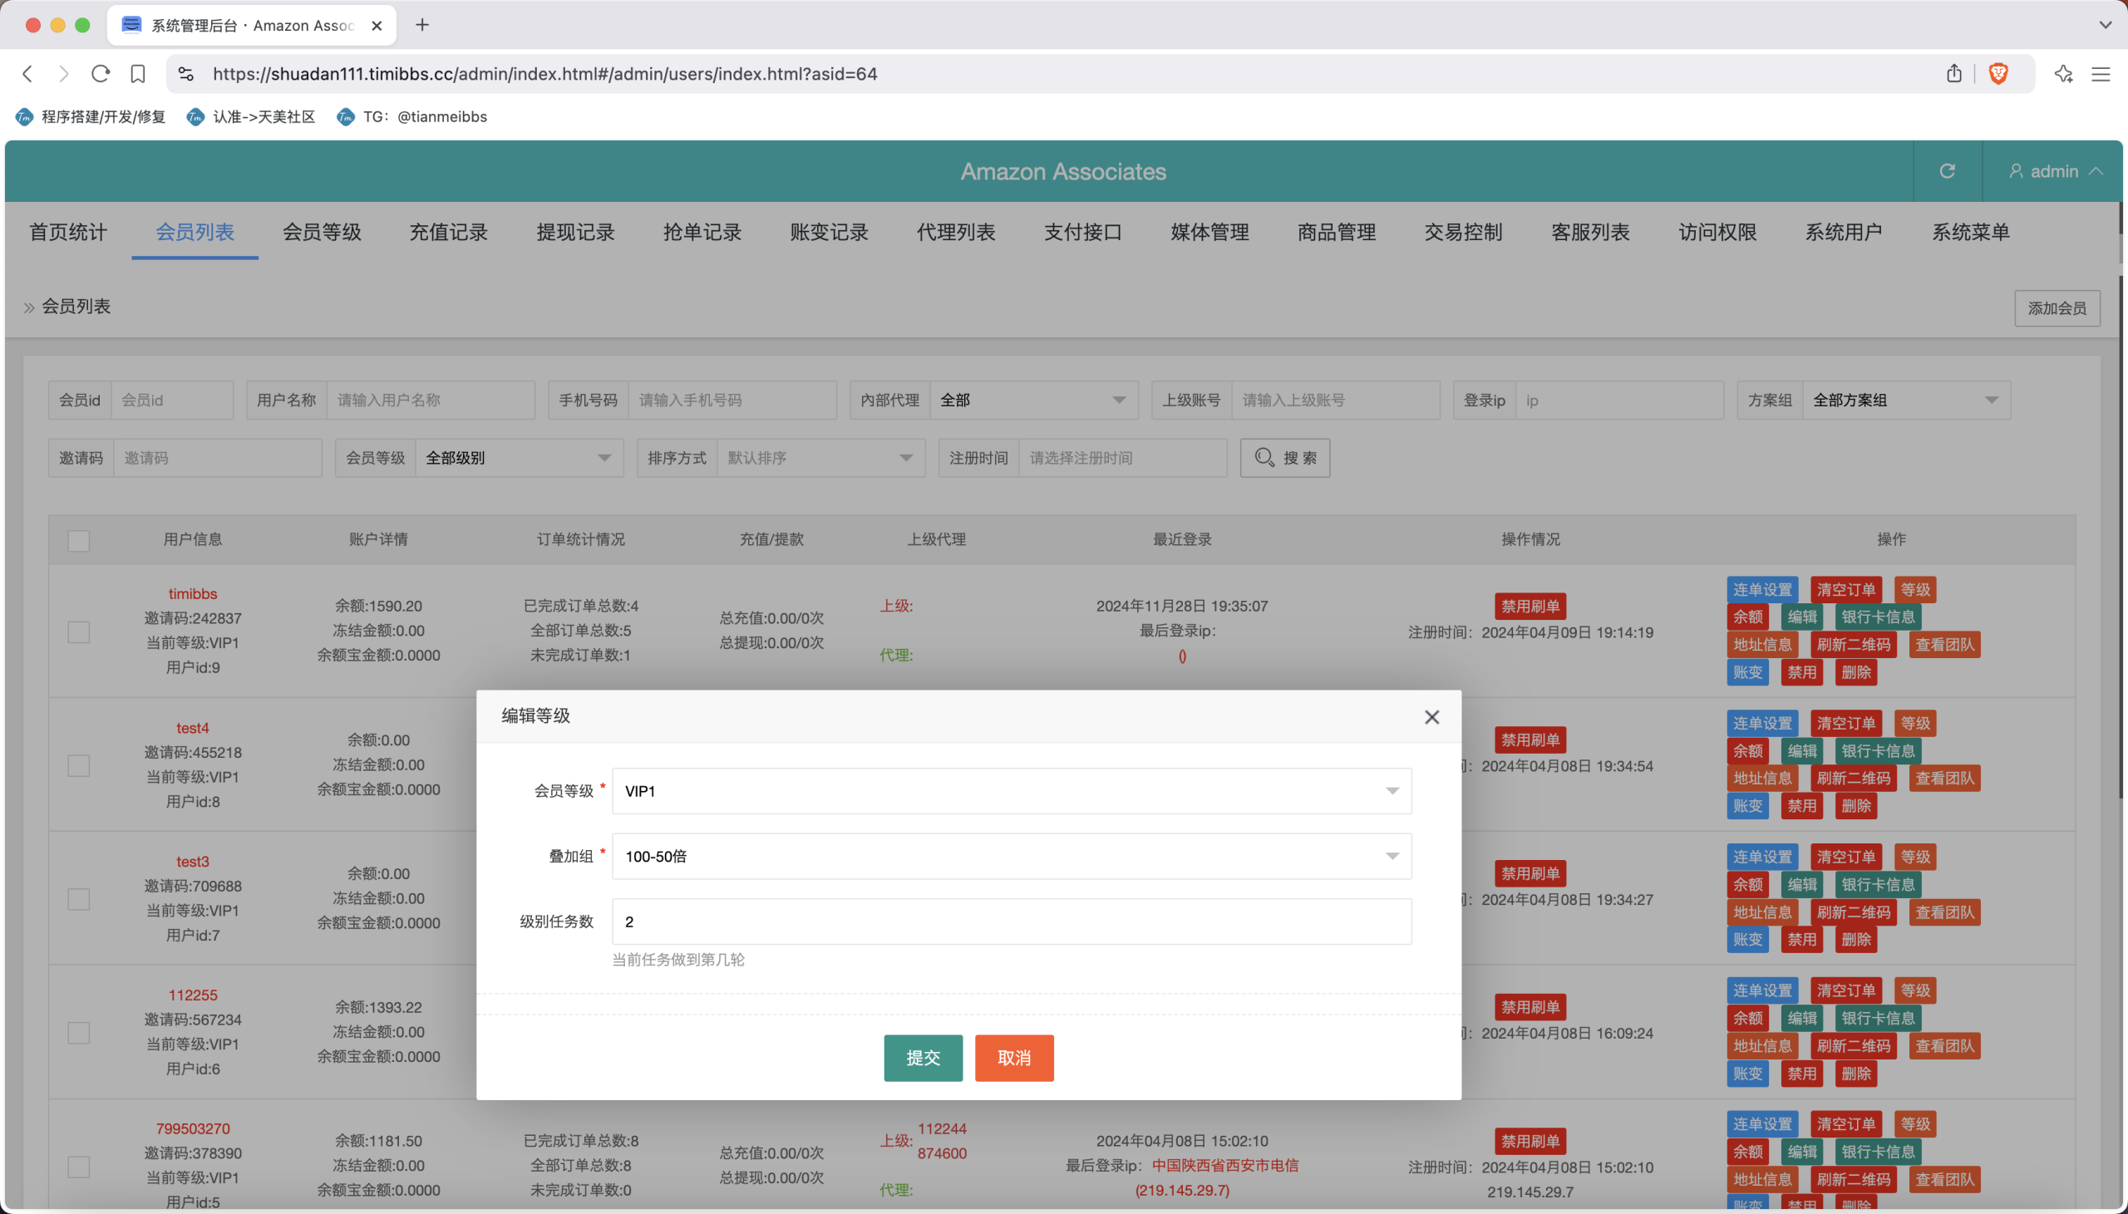Viewport: 2128px width, 1214px height.
Task: Toggle the select-all checkbox in table header
Action: click(78, 540)
